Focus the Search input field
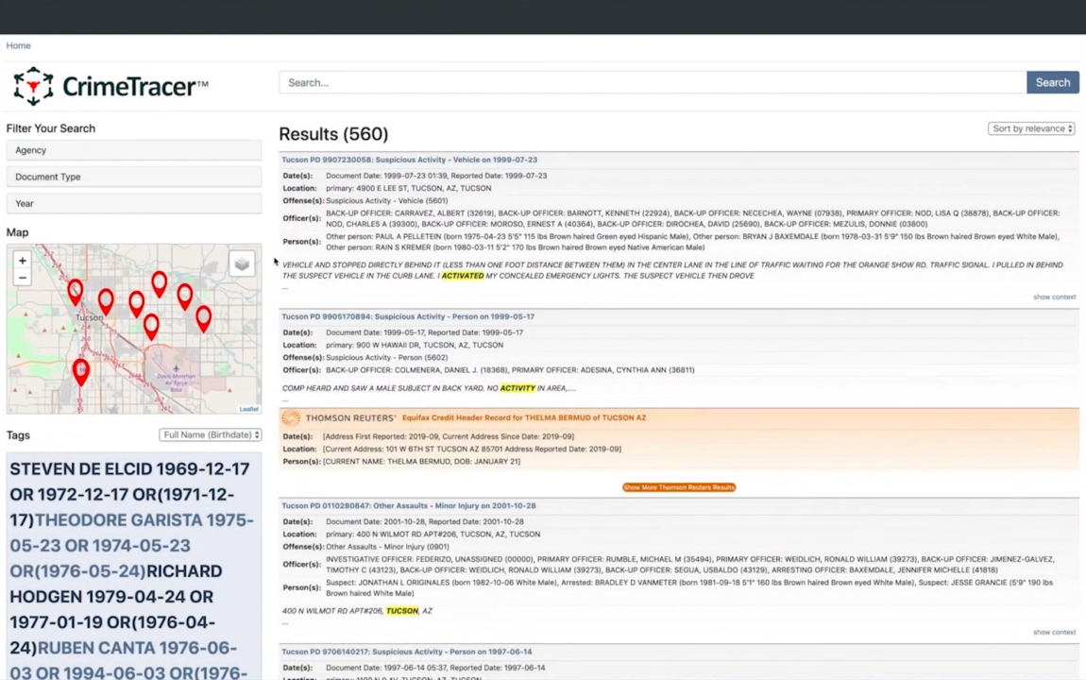The width and height of the screenshot is (1086, 680). tap(653, 82)
